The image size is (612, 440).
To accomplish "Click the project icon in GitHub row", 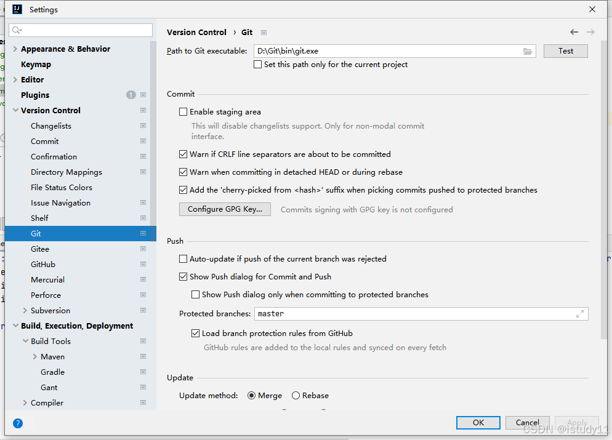I will (x=143, y=264).
